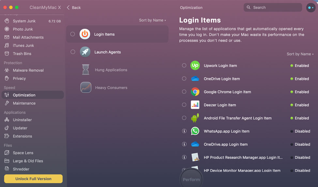Click the assistant dots icon beside Search
The height and width of the screenshot is (187, 318).
click(311, 8)
